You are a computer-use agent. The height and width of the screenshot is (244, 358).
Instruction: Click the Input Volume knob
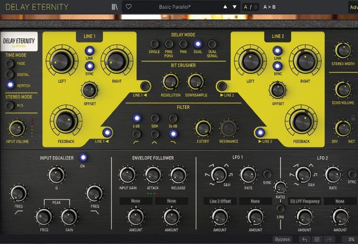[17, 128]
